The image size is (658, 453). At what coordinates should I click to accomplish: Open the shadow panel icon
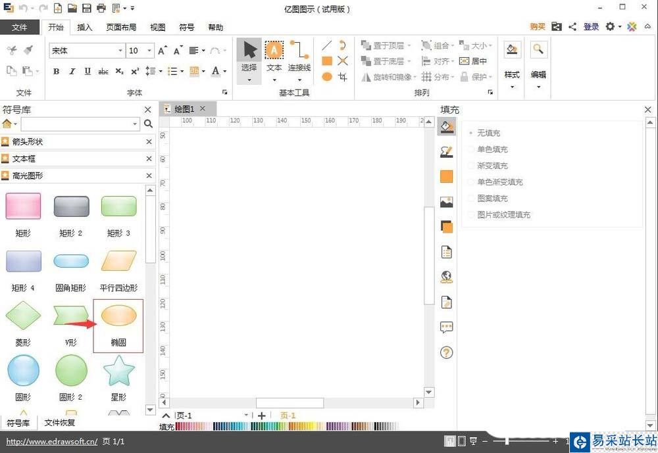click(x=447, y=227)
